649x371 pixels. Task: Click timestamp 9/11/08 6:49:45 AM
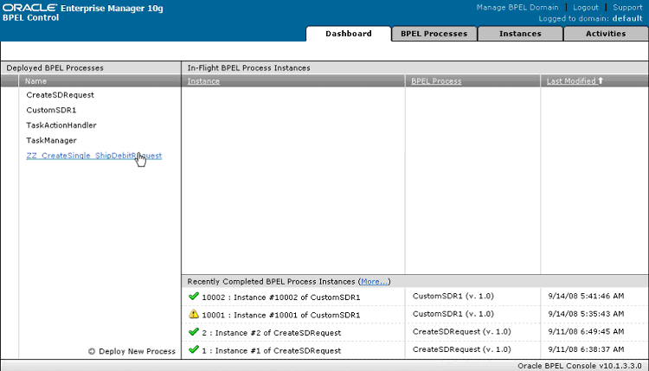click(x=586, y=332)
